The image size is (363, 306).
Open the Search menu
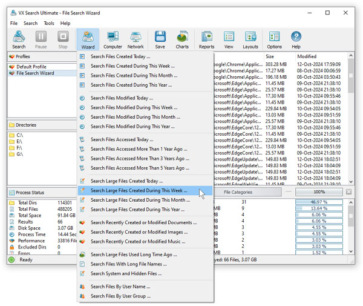coord(31,23)
